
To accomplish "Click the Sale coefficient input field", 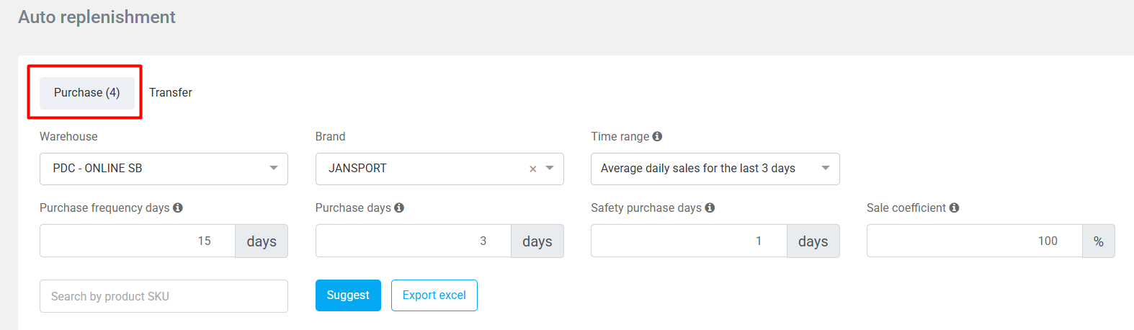I will click(974, 241).
